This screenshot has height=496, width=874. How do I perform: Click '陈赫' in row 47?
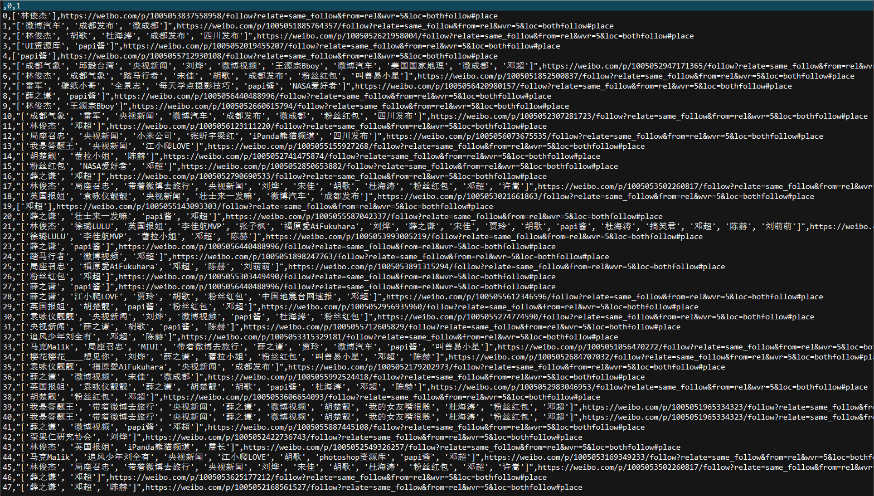click(119, 487)
